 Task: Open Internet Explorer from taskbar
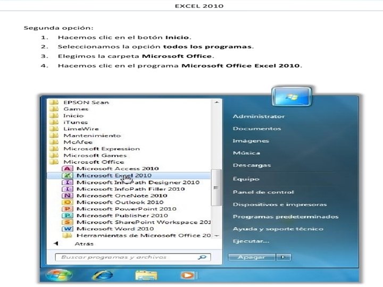103,275
